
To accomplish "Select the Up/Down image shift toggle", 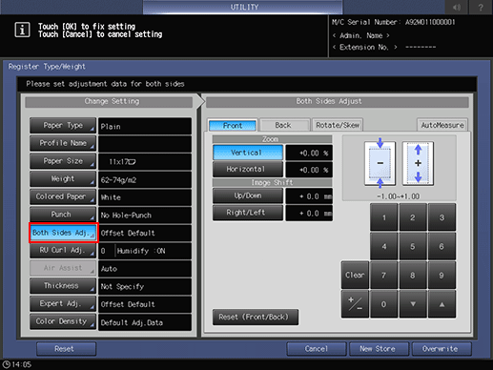I will [248, 195].
